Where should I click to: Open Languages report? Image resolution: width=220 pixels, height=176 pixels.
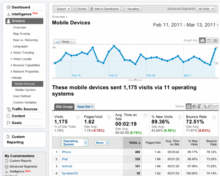click(x=20, y=46)
